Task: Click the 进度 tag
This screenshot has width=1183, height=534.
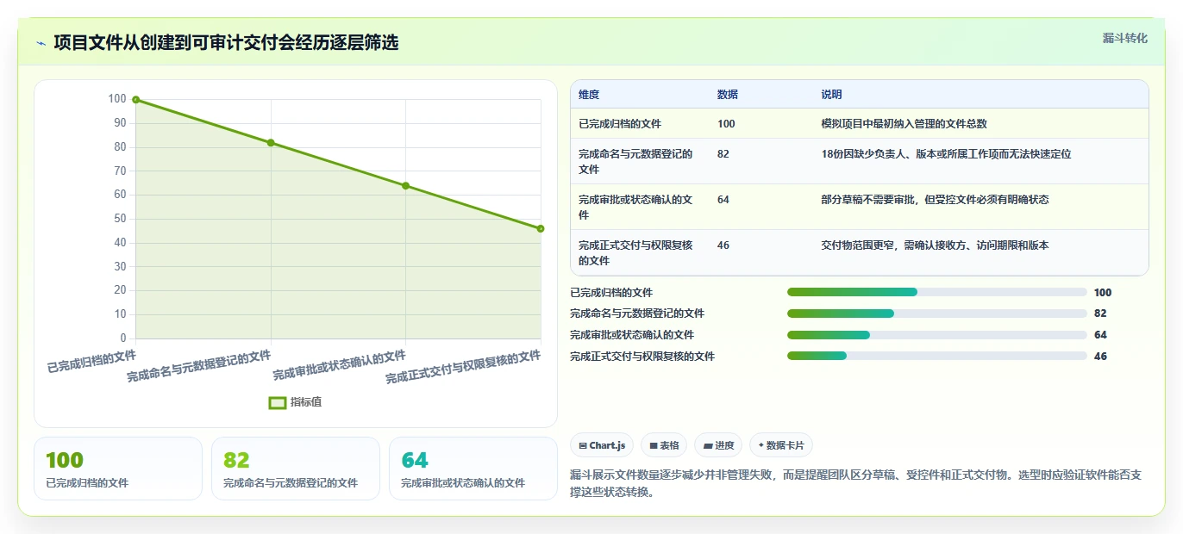Action: 718,445
